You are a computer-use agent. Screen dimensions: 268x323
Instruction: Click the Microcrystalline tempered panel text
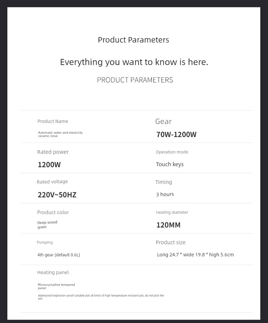click(x=56, y=286)
